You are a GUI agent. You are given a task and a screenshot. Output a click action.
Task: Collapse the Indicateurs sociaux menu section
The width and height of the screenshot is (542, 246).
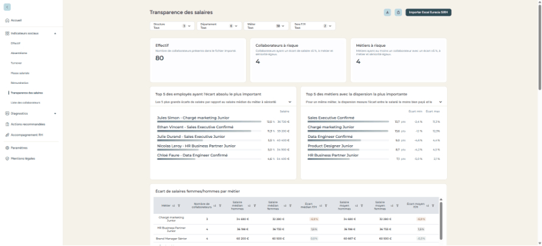[55, 33]
